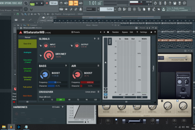Open the mixer via toolbar faders icon
The height and width of the screenshot is (130, 195).
pos(134,9)
